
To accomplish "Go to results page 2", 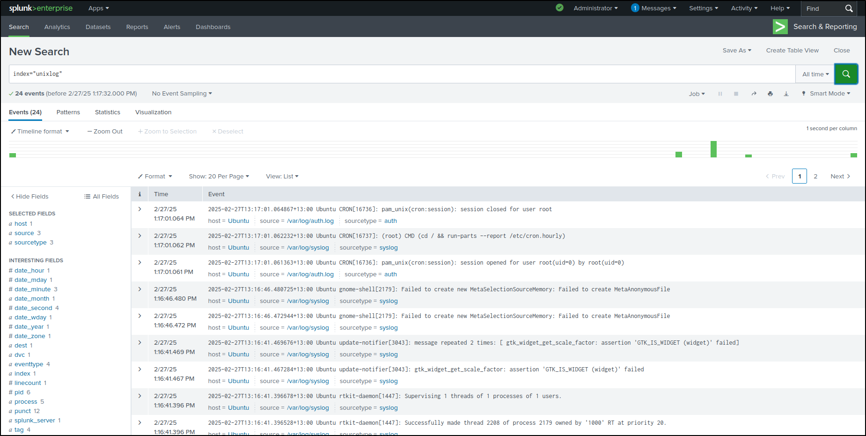I will tap(816, 176).
